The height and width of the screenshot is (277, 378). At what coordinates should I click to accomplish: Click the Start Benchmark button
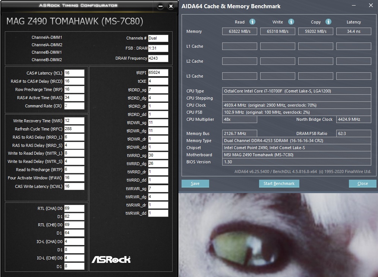click(x=279, y=183)
